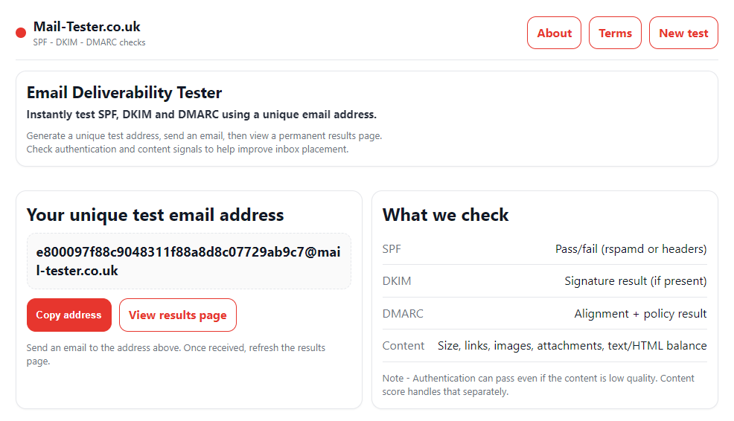
Task: Click the red dot logo icon
Action: 21,33
